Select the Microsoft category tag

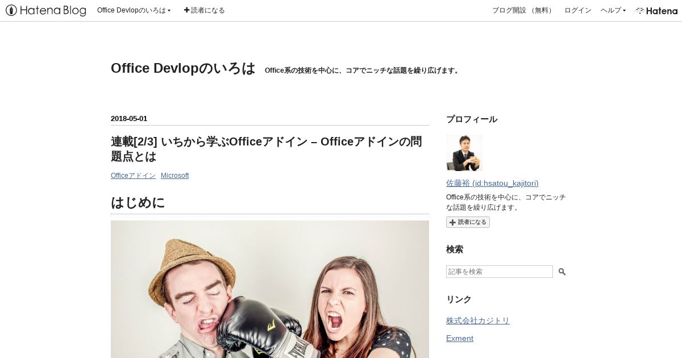pos(174,176)
